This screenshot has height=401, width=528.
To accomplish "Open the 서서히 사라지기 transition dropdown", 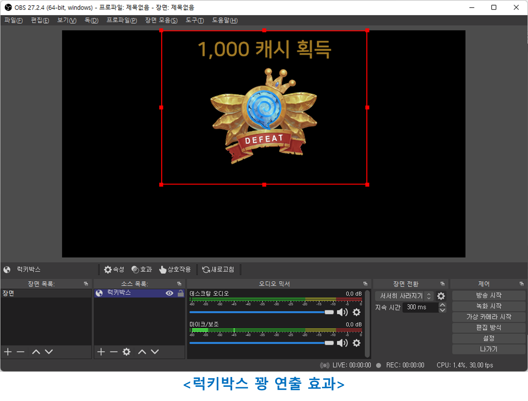I will click(404, 296).
